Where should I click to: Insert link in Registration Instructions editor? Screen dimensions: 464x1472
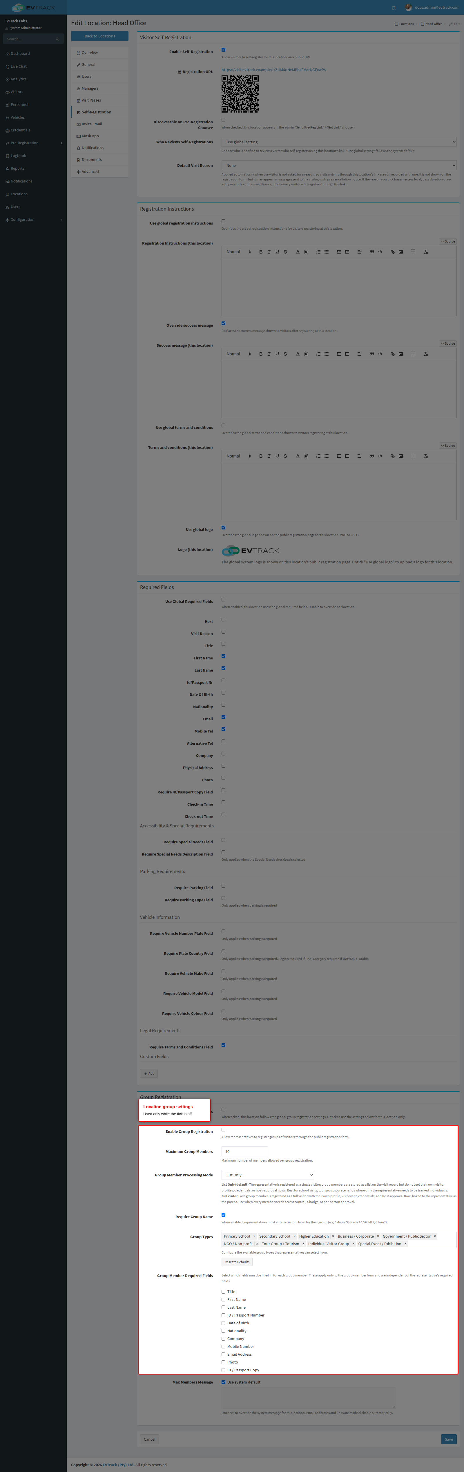(393, 252)
